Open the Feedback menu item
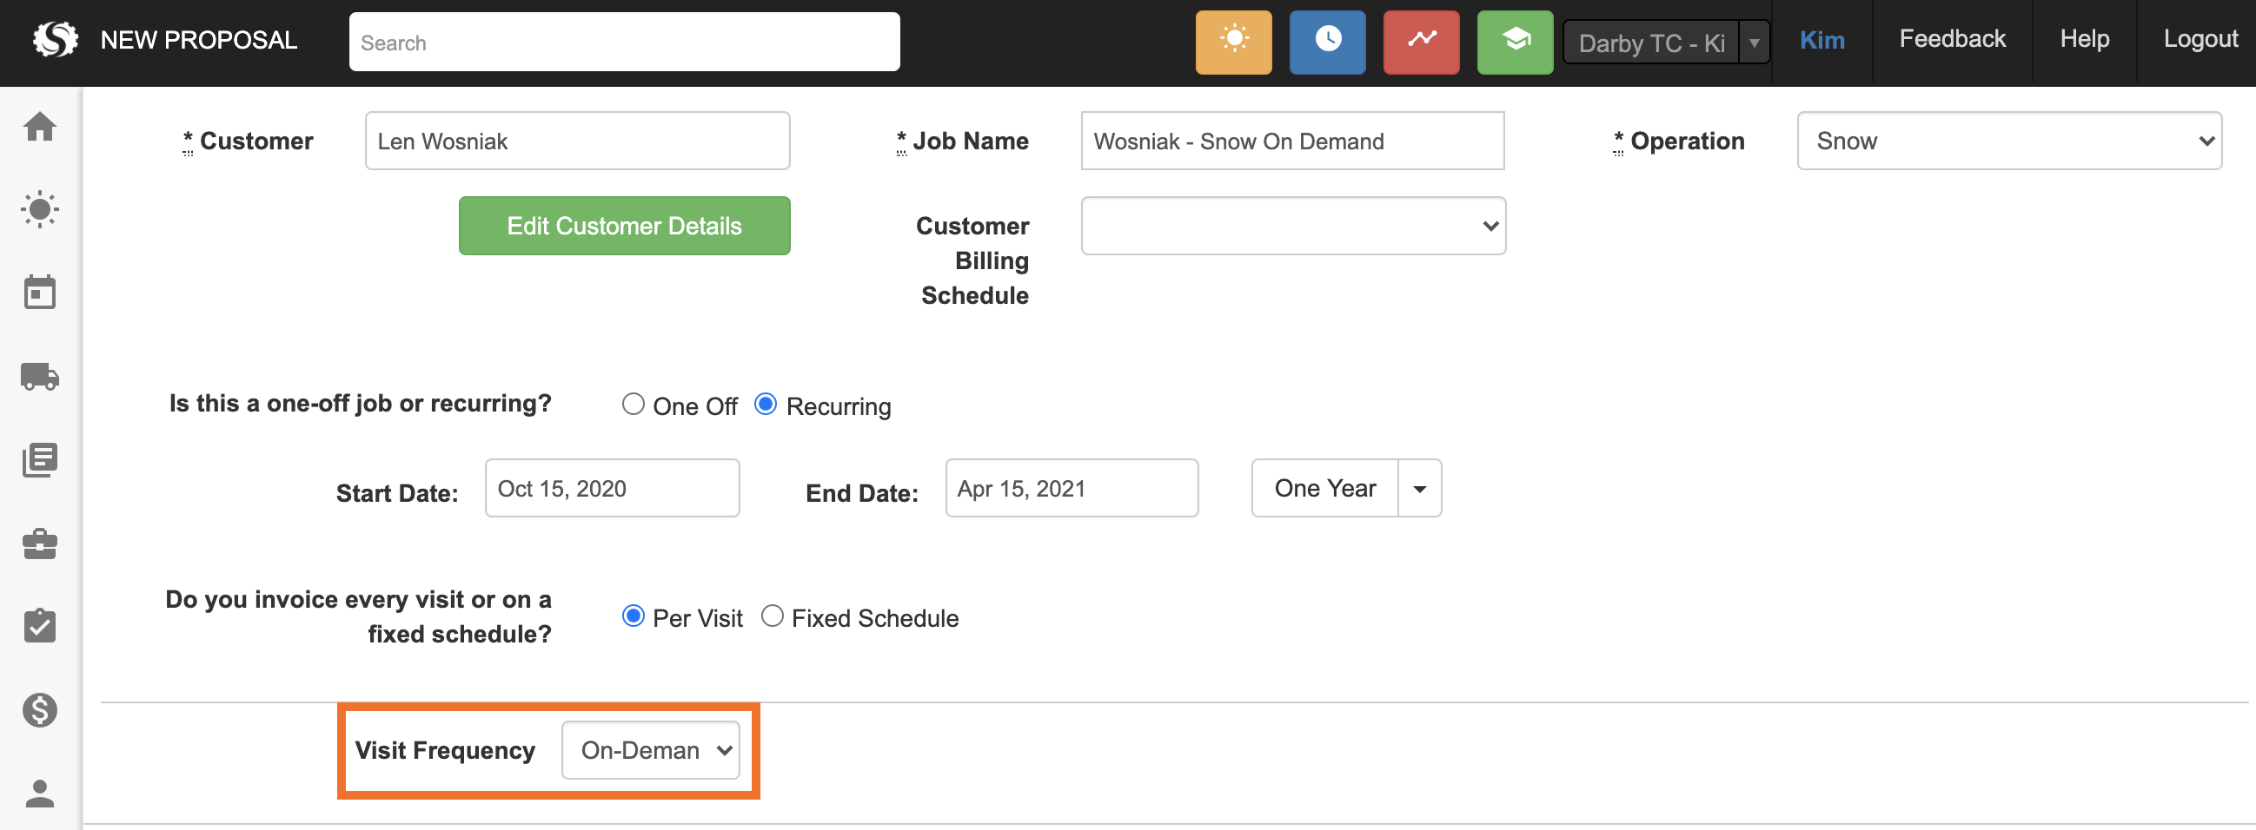The width and height of the screenshot is (2256, 830). click(1952, 39)
